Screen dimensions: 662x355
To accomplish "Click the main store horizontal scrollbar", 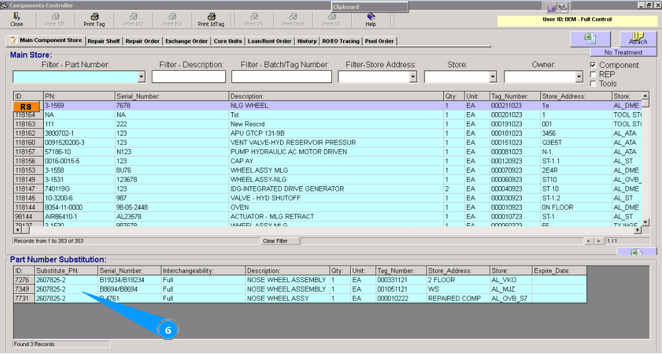I will [325, 230].
